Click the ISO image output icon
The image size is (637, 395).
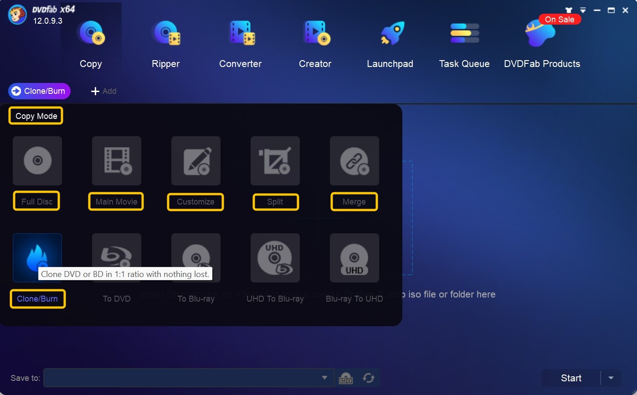[x=346, y=378]
